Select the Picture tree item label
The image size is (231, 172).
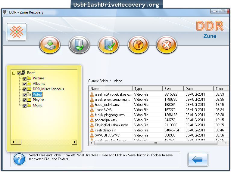click(x=38, y=78)
